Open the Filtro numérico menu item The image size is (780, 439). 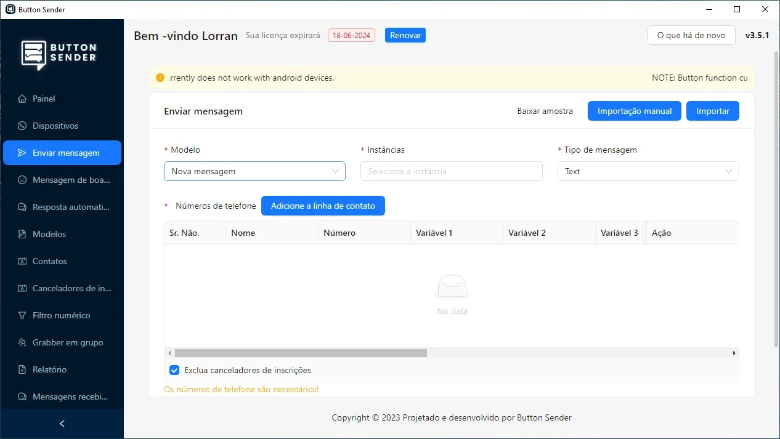[62, 315]
